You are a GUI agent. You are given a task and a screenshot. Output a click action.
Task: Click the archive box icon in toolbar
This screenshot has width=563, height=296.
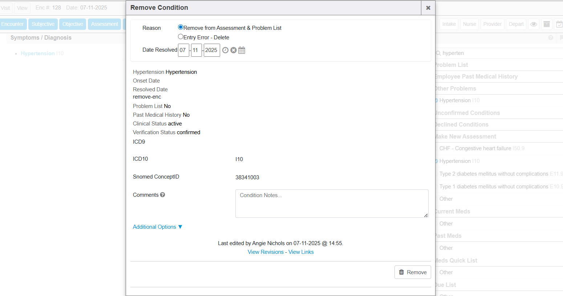coord(547,24)
